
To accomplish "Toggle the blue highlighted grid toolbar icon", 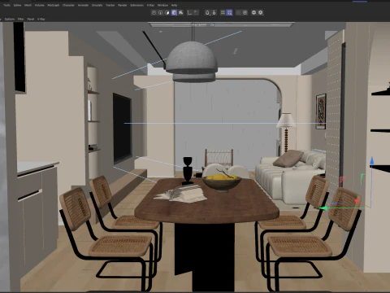I will point(229,12).
